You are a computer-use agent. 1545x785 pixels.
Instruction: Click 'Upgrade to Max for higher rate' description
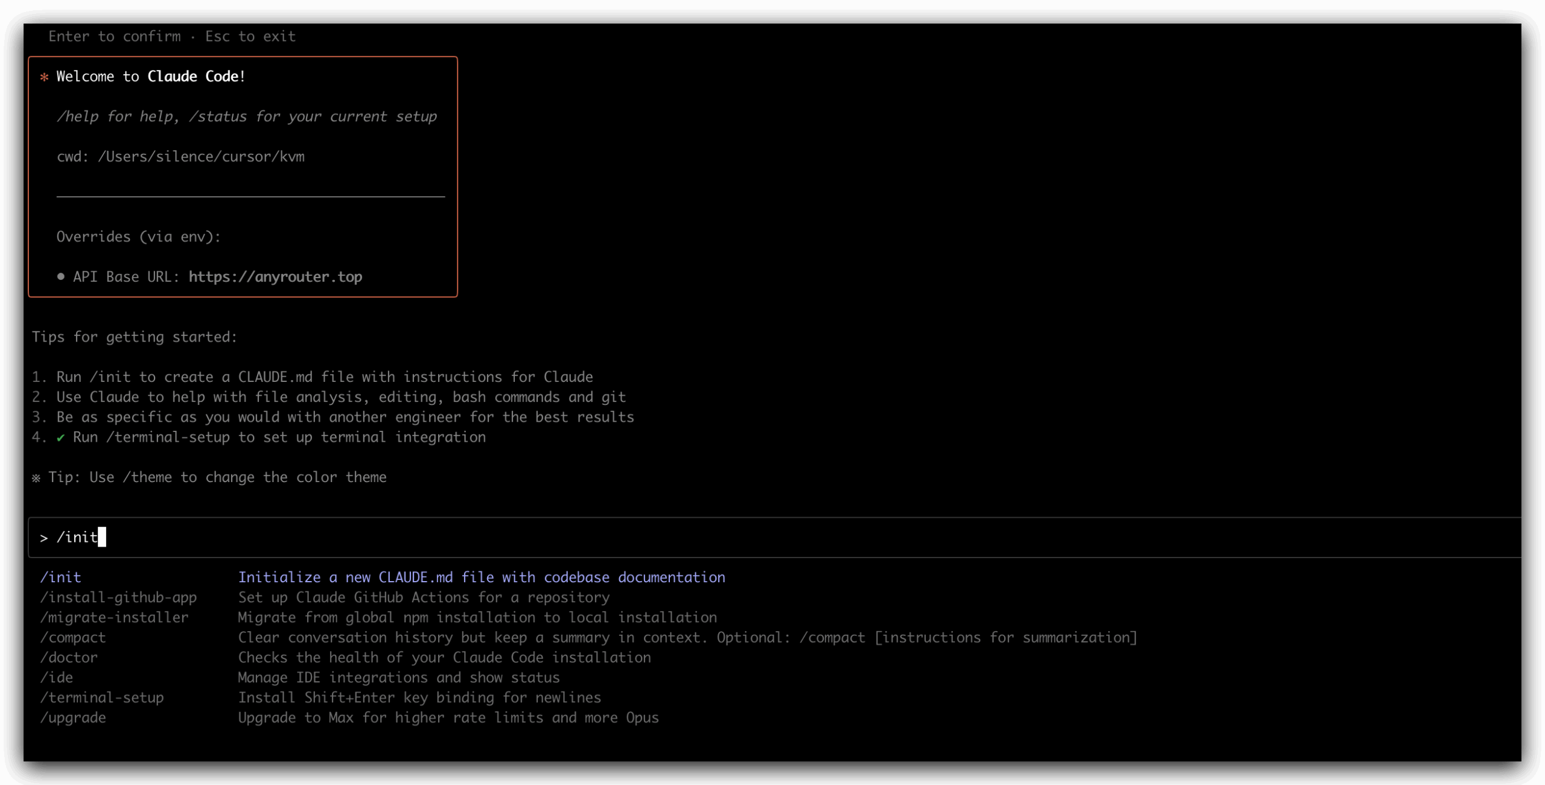448,717
